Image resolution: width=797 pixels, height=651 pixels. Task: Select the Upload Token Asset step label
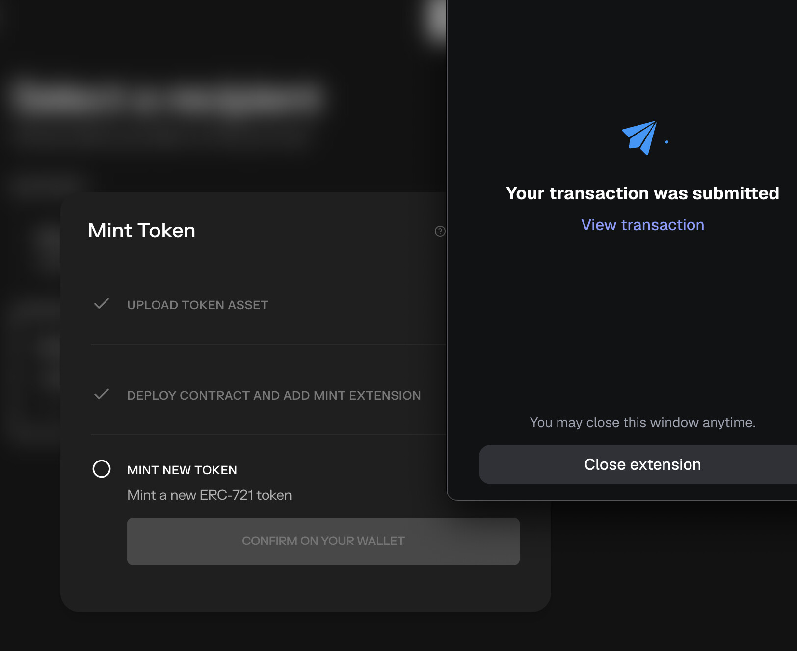click(197, 305)
